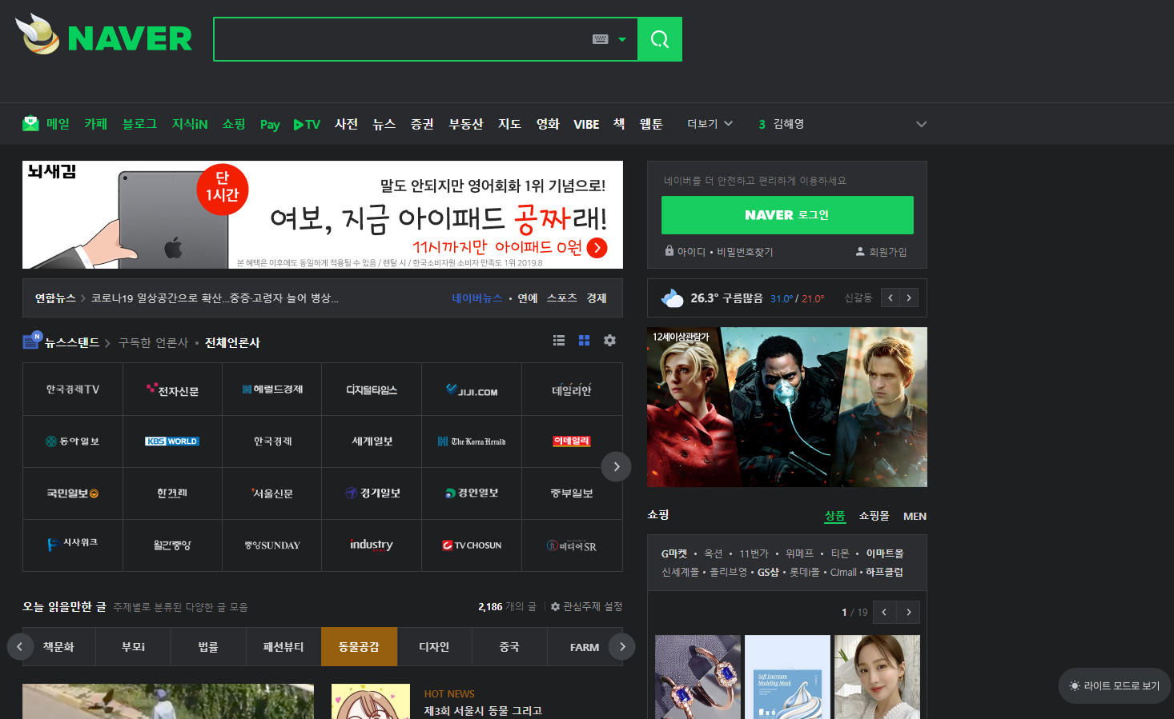This screenshot has width=1174, height=719.
Task: Open 네이버뉴스 link
Action: click(476, 298)
